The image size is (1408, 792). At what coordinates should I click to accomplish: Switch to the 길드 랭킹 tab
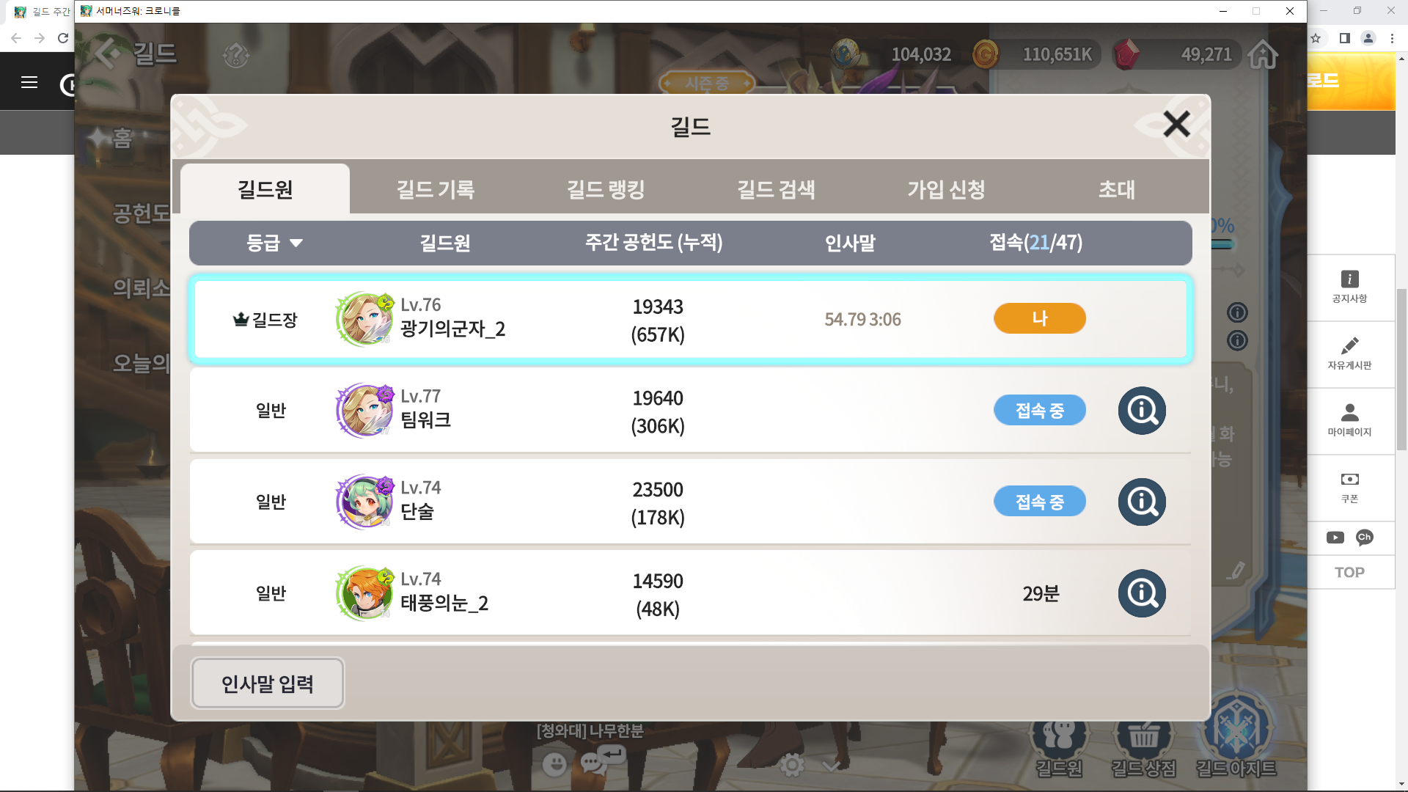(x=606, y=189)
